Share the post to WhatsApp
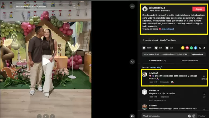Viewport: 209px width, 118px height. coord(191,48)
